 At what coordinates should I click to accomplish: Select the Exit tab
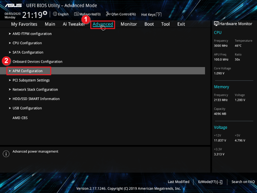pos(181,24)
